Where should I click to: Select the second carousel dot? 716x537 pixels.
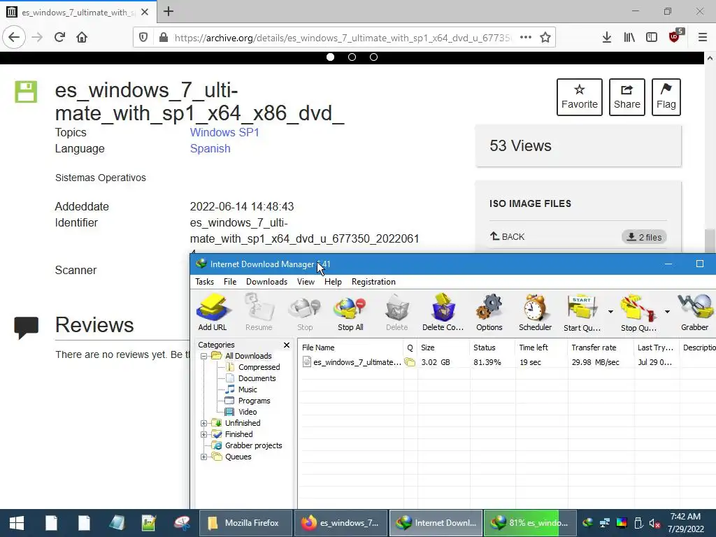click(352, 57)
